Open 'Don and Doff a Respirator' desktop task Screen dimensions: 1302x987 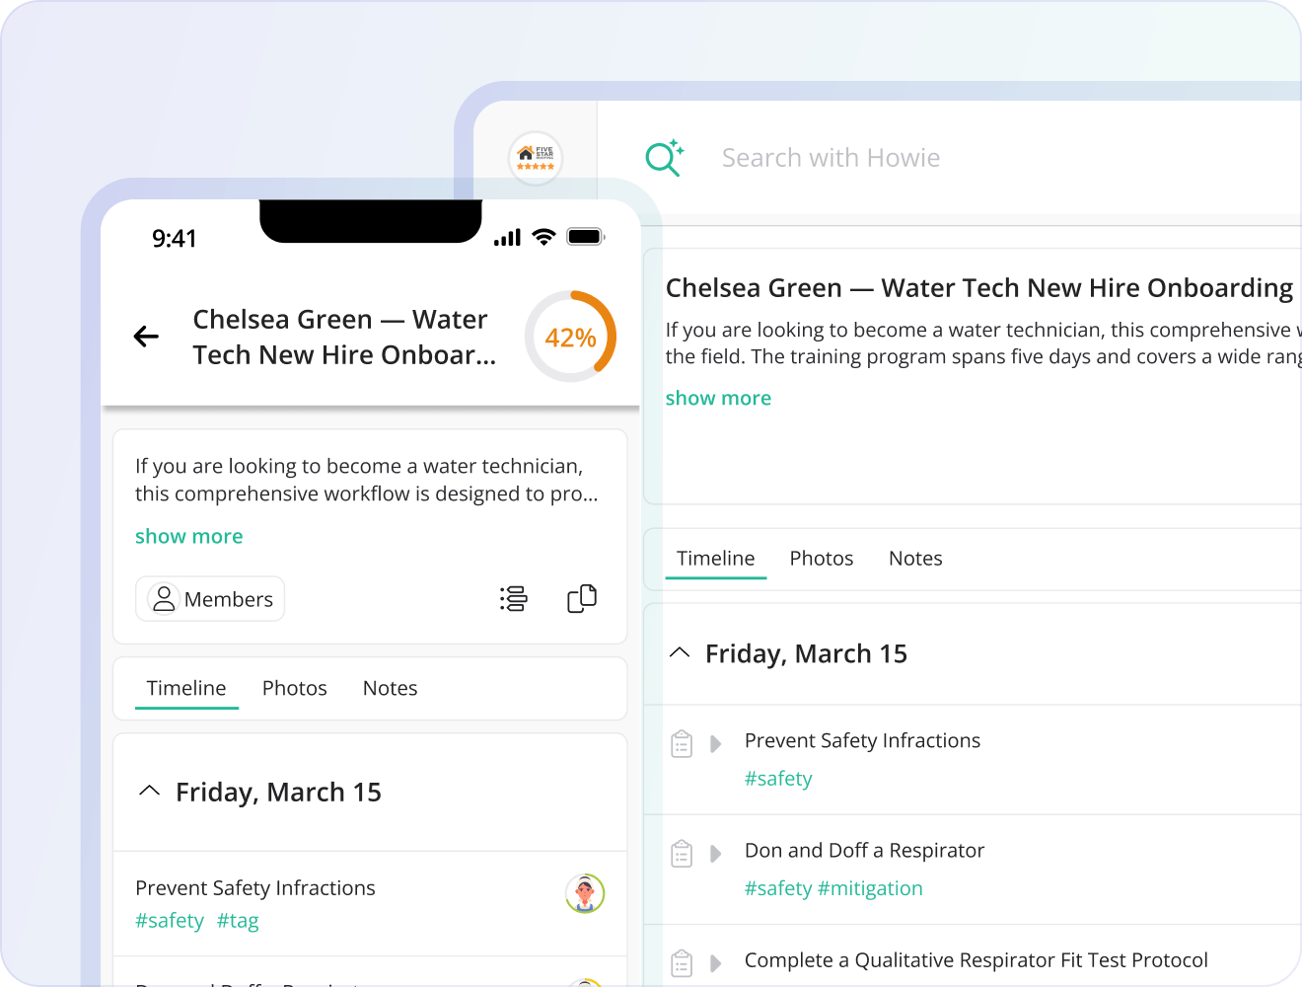(x=864, y=850)
